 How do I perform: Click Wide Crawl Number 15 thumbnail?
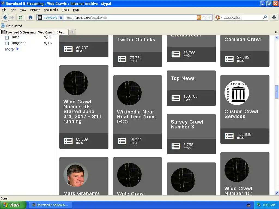(237, 170)
